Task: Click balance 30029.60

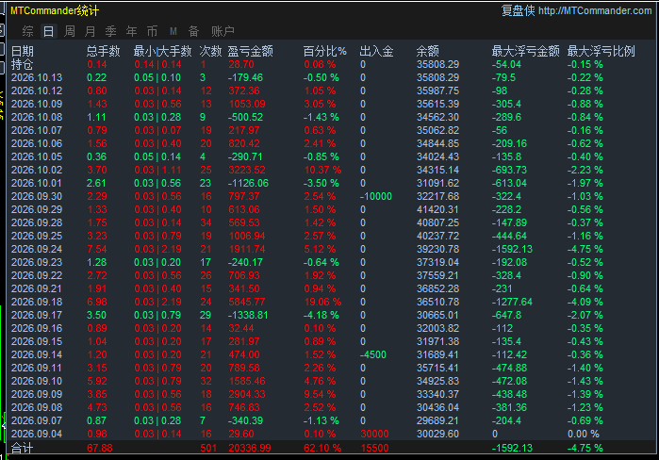Action: click(x=437, y=434)
